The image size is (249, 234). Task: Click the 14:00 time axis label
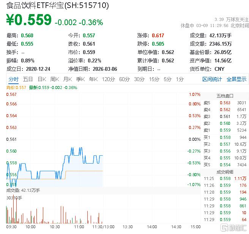tap(152, 227)
